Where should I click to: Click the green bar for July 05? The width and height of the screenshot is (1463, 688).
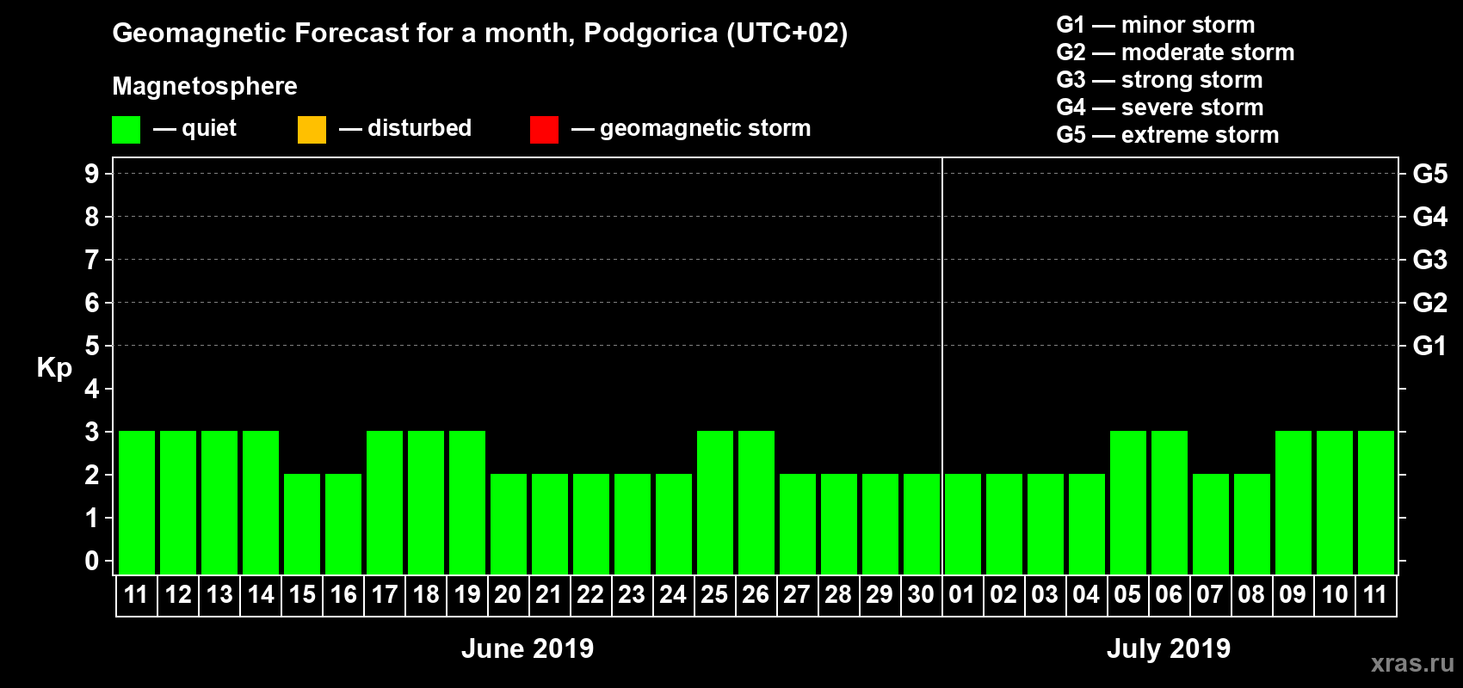1128,502
